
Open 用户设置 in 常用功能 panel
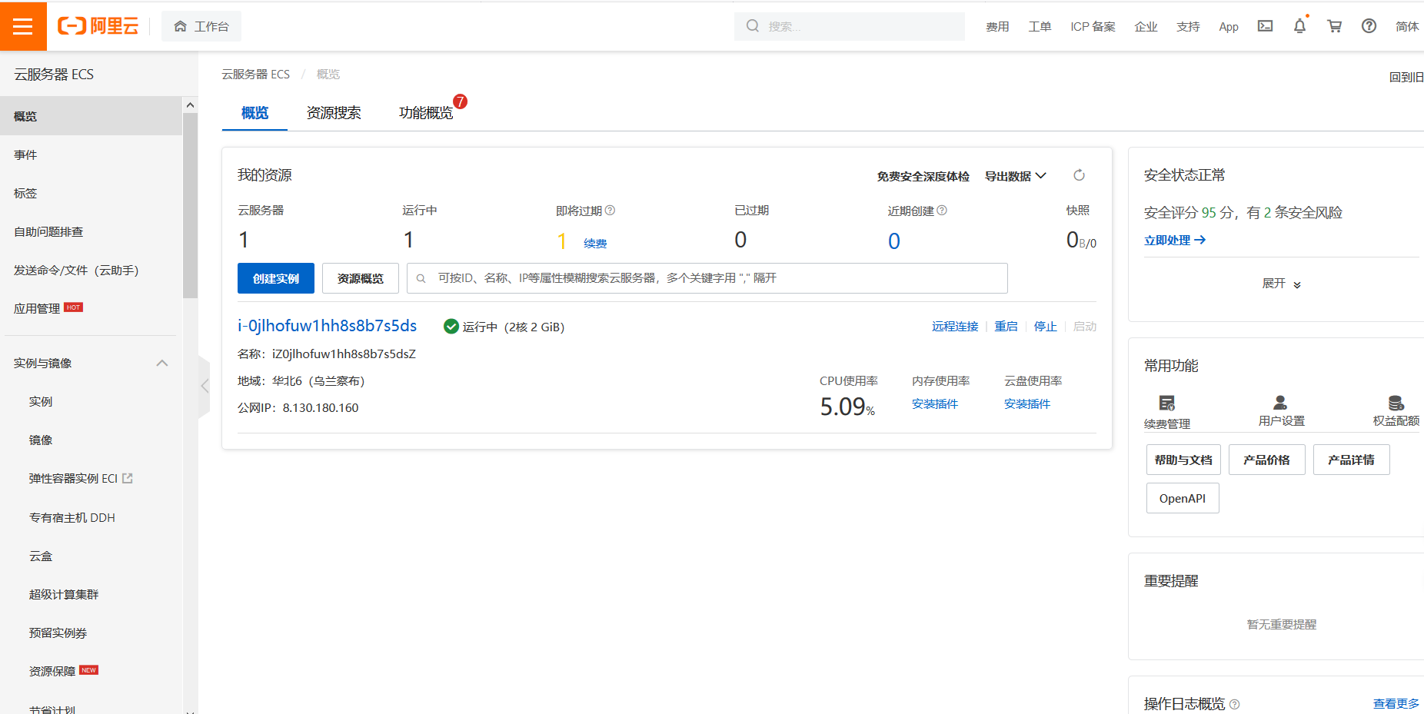coord(1281,410)
